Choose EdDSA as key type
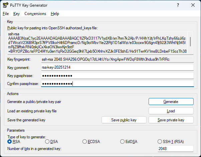This screenshot has width=201, height=157. pos(123,142)
